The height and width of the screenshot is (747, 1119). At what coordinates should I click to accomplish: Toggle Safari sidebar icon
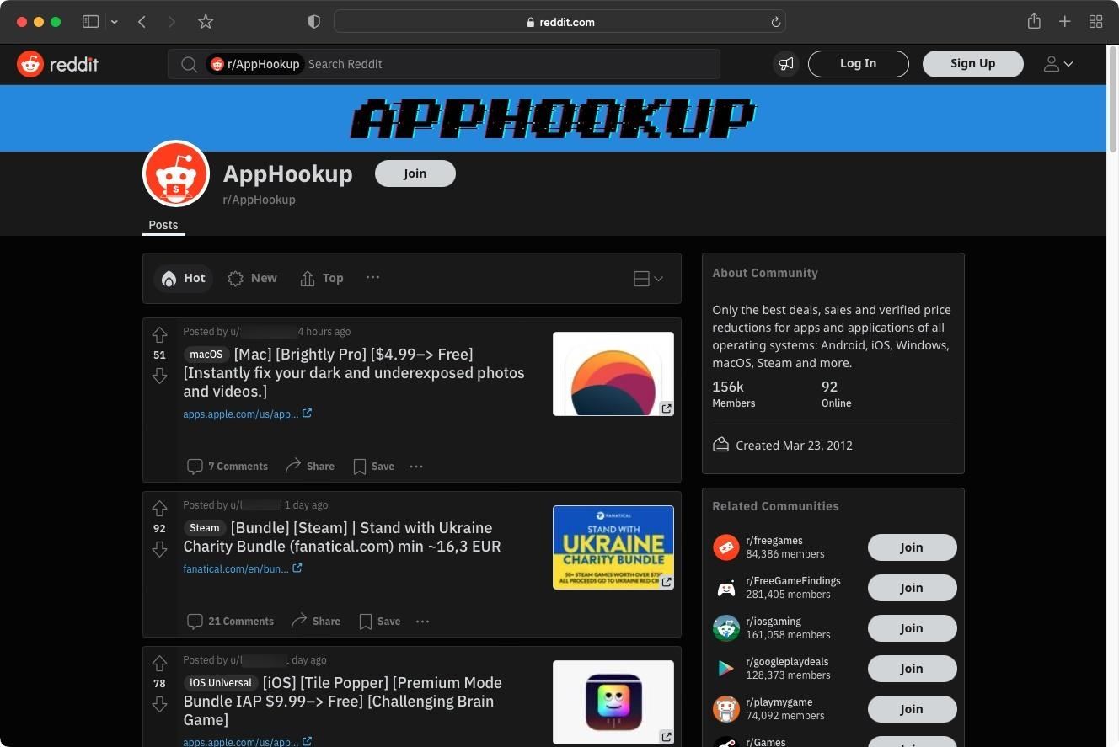click(90, 22)
